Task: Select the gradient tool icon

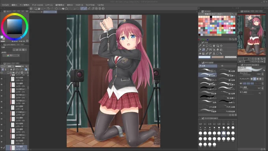Action: pos(203,54)
